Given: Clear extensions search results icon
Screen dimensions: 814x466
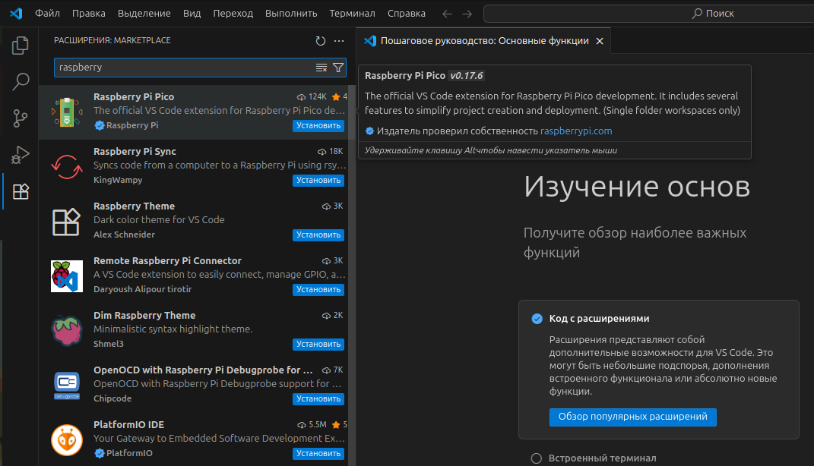Looking at the screenshot, I should [321, 68].
